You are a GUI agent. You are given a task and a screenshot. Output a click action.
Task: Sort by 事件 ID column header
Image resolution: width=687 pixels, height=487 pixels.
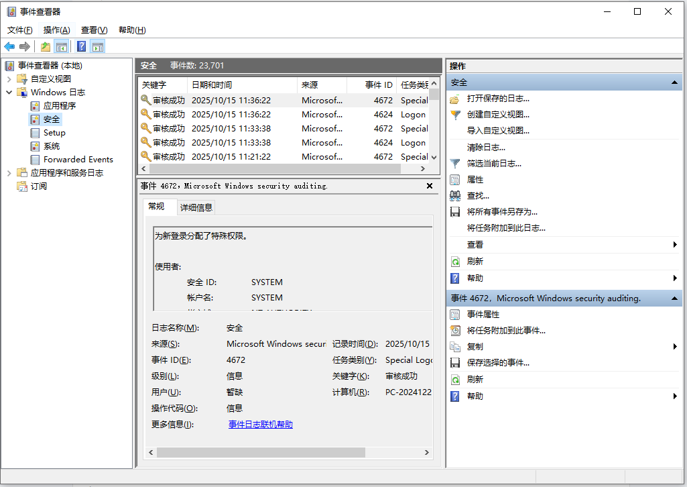coord(371,85)
